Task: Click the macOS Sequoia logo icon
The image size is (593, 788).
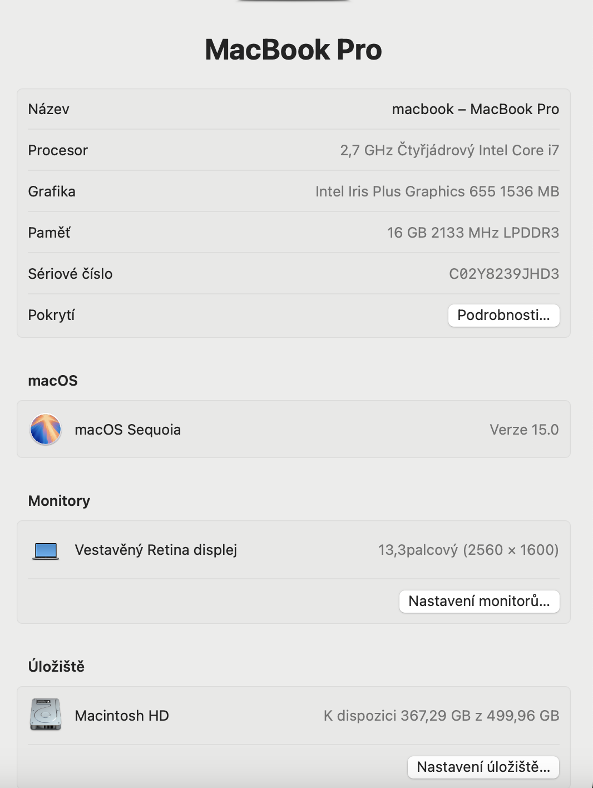Action: [46, 429]
